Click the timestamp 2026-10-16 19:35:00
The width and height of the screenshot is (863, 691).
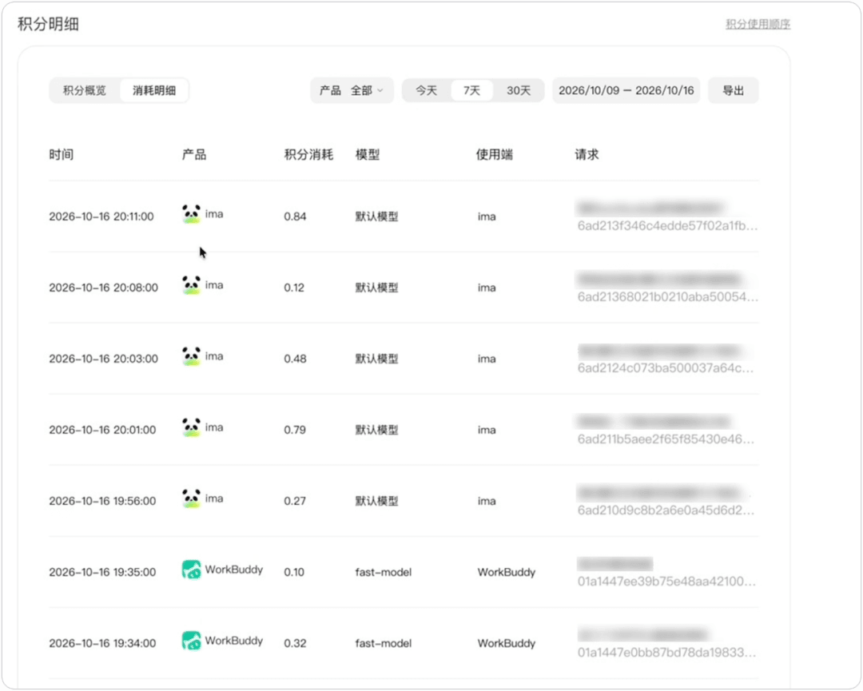[x=102, y=572]
